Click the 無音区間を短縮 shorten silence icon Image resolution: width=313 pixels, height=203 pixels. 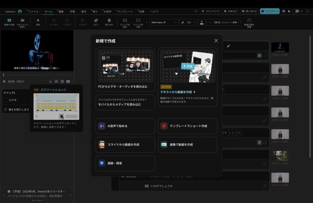click(x=249, y=20)
